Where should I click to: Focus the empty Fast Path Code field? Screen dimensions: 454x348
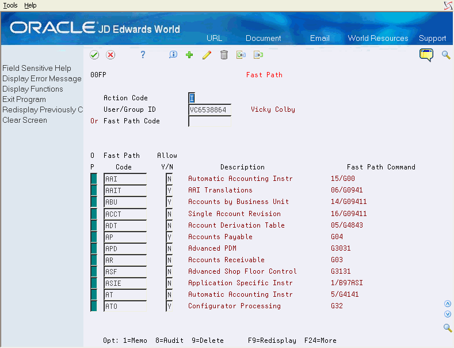(209, 121)
